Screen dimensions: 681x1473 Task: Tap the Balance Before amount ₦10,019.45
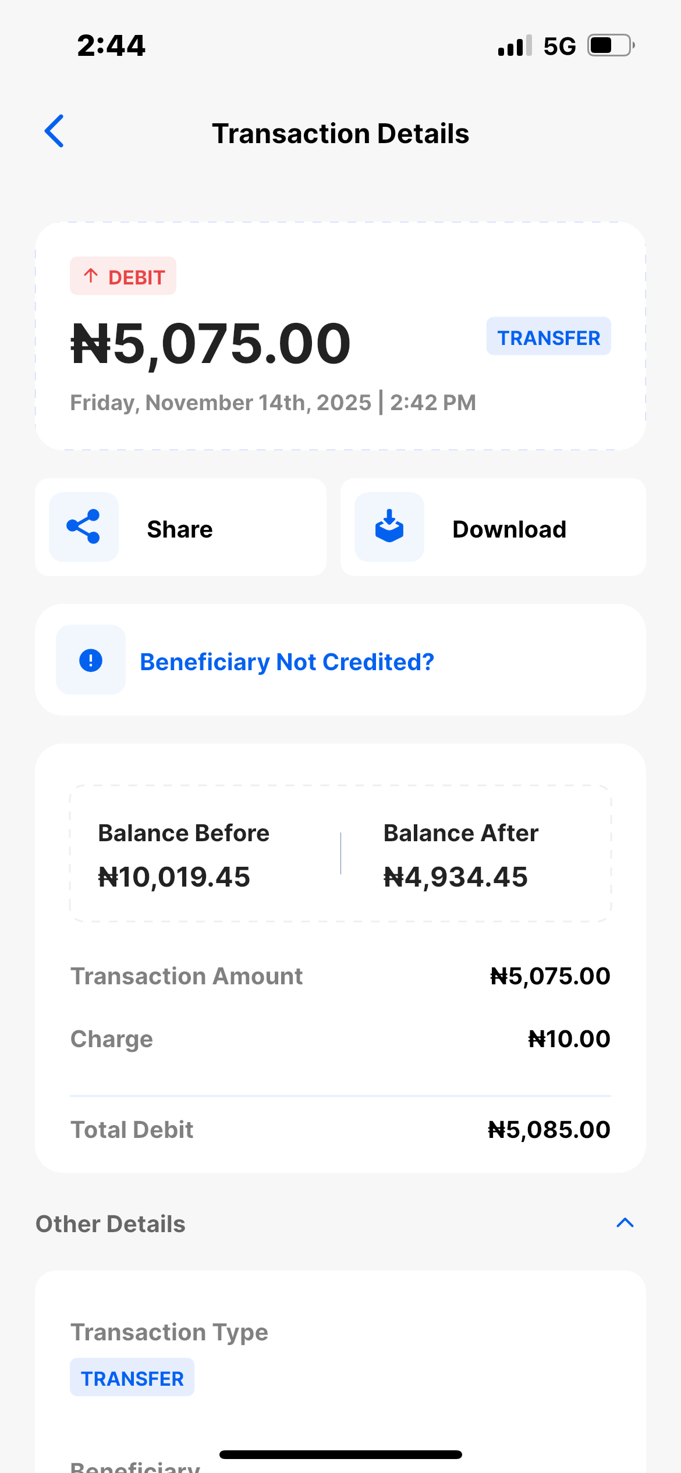click(174, 877)
